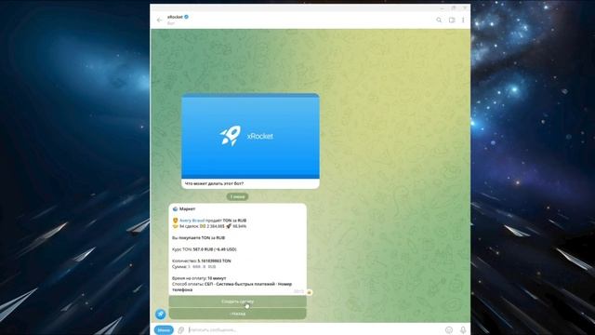This screenshot has width=595, height=335.
Task: Open the emoji picker icon
Action: tap(448, 330)
